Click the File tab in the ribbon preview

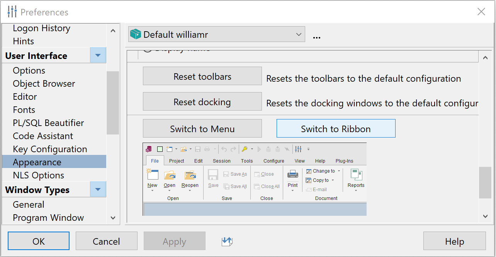pyautogui.click(x=155, y=161)
